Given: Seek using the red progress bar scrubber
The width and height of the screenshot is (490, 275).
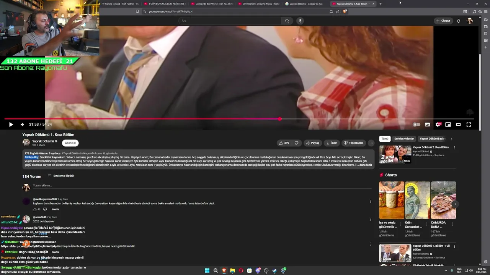Looking at the screenshot, I should [x=280, y=119].
